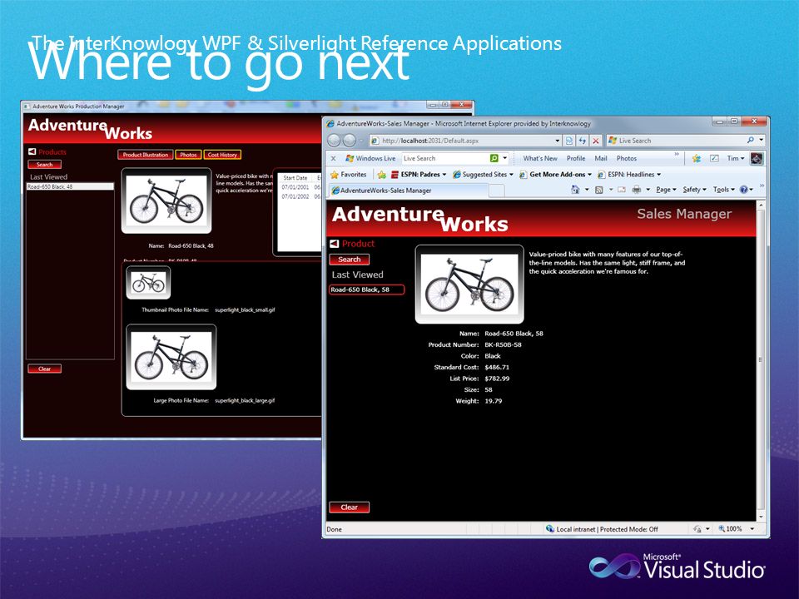This screenshot has width=799, height=599.
Task: Open the recent pages dropdown beside Forward
Action: click(x=361, y=141)
